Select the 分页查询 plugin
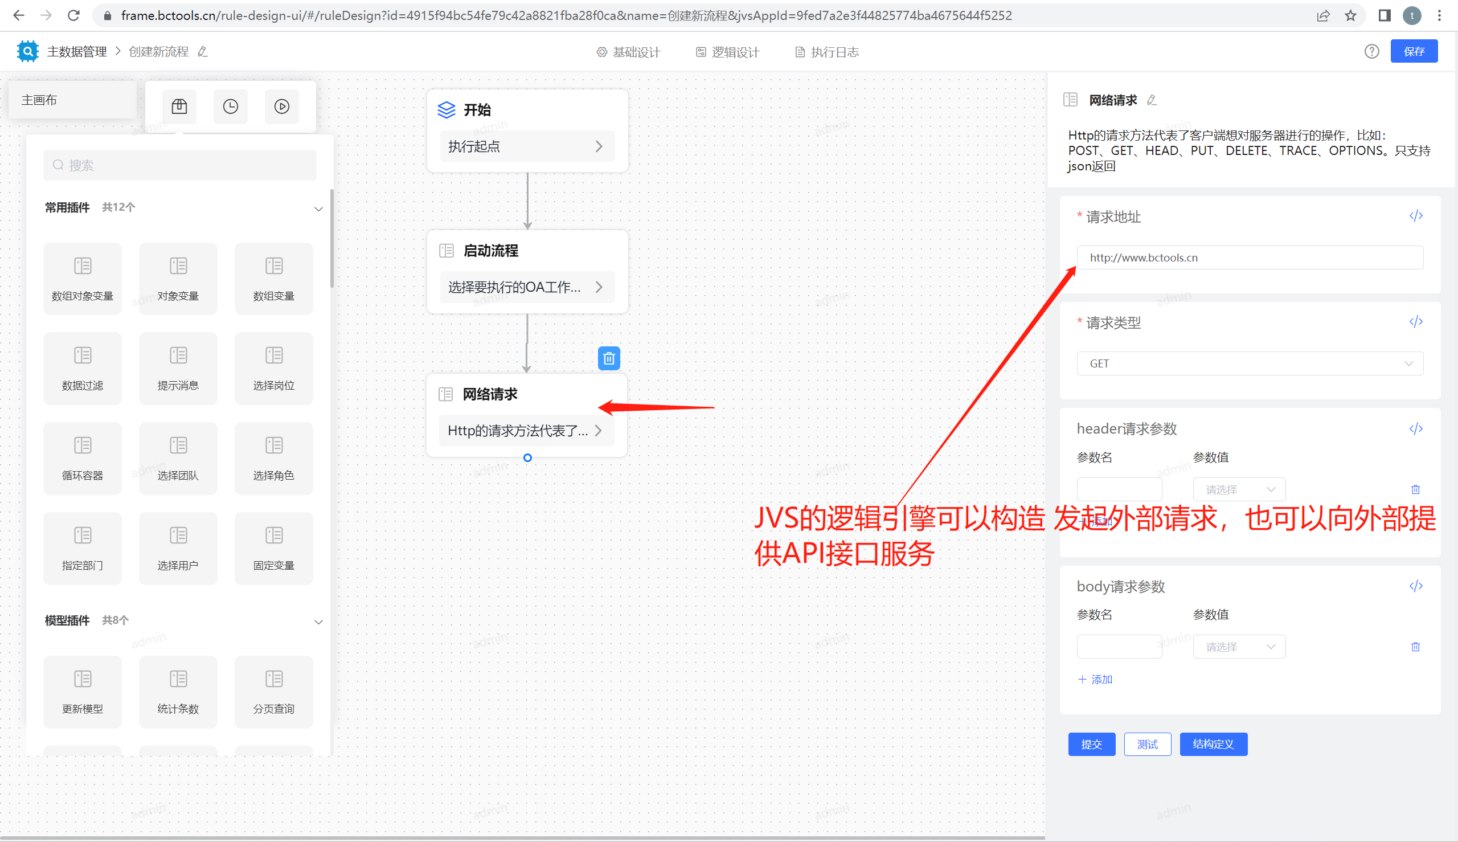This screenshot has height=842, width=1458. [274, 692]
